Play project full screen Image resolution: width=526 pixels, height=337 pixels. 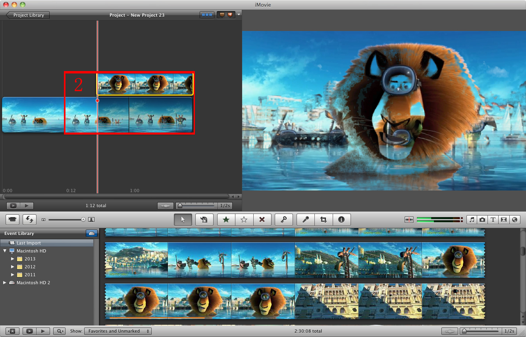[x=13, y=206]
